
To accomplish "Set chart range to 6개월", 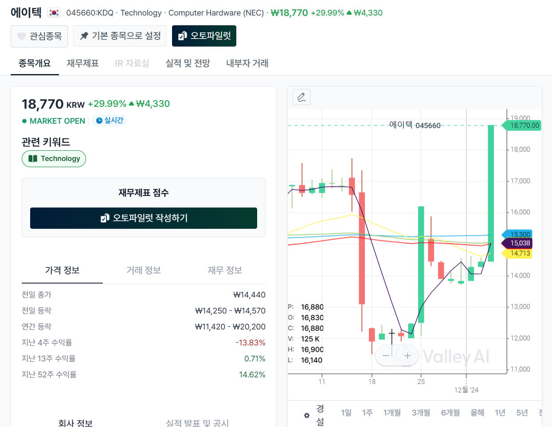I will tap(450, 413).
